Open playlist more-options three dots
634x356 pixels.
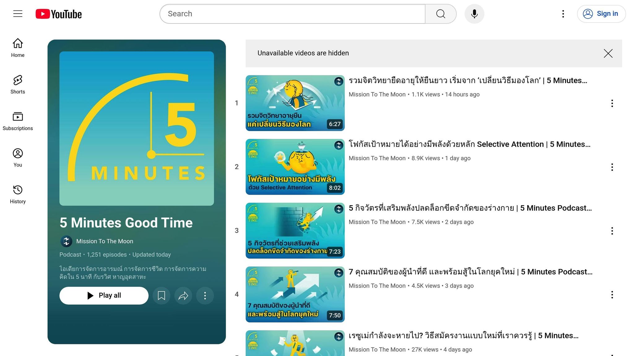[205, 296]
